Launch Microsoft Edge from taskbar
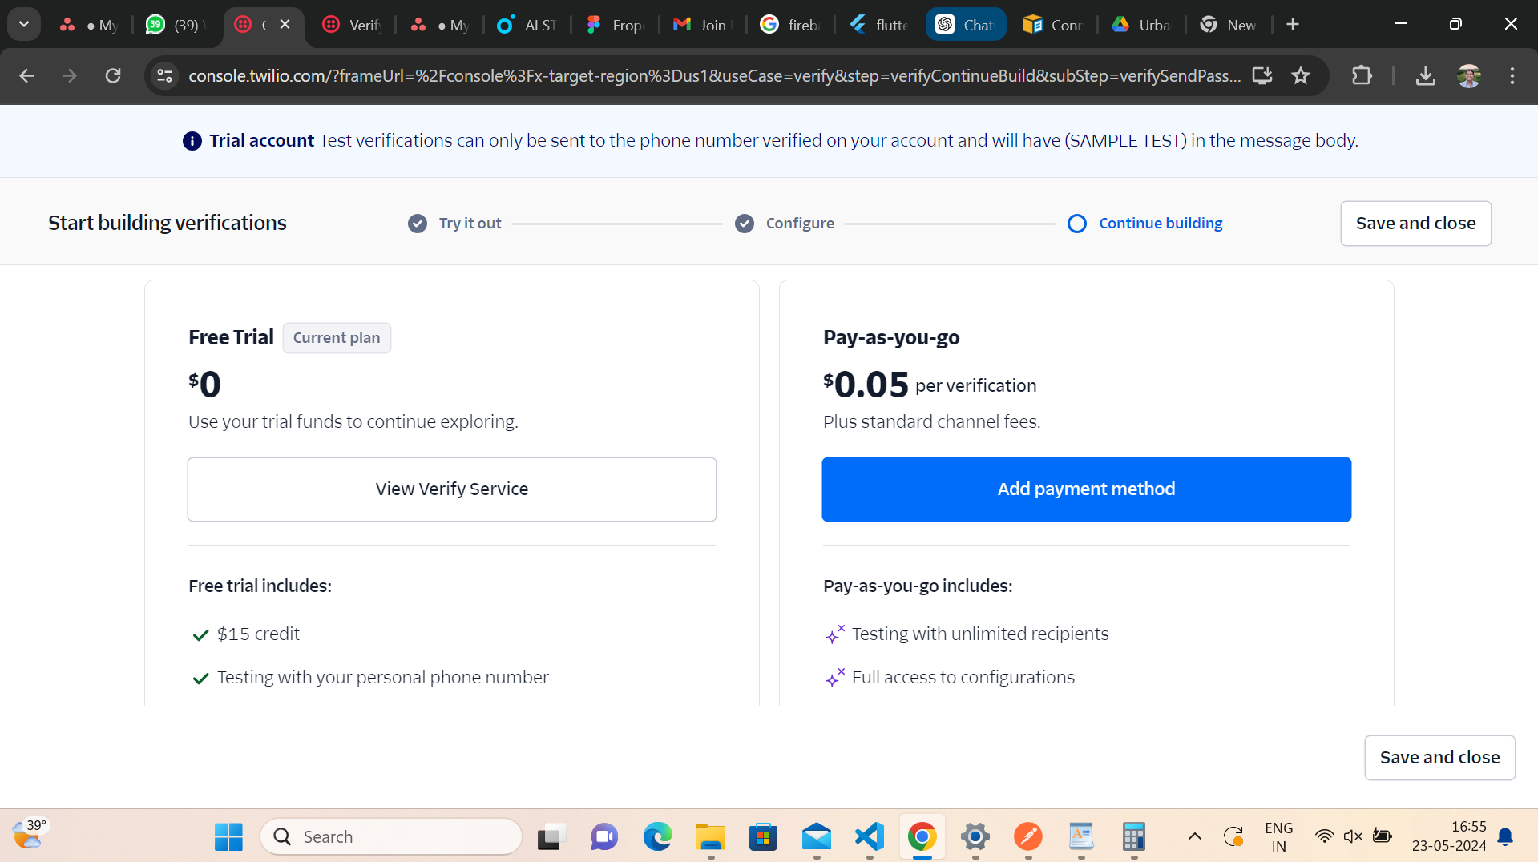Screen dimensions: 1538x862 (x=657, y=836)
